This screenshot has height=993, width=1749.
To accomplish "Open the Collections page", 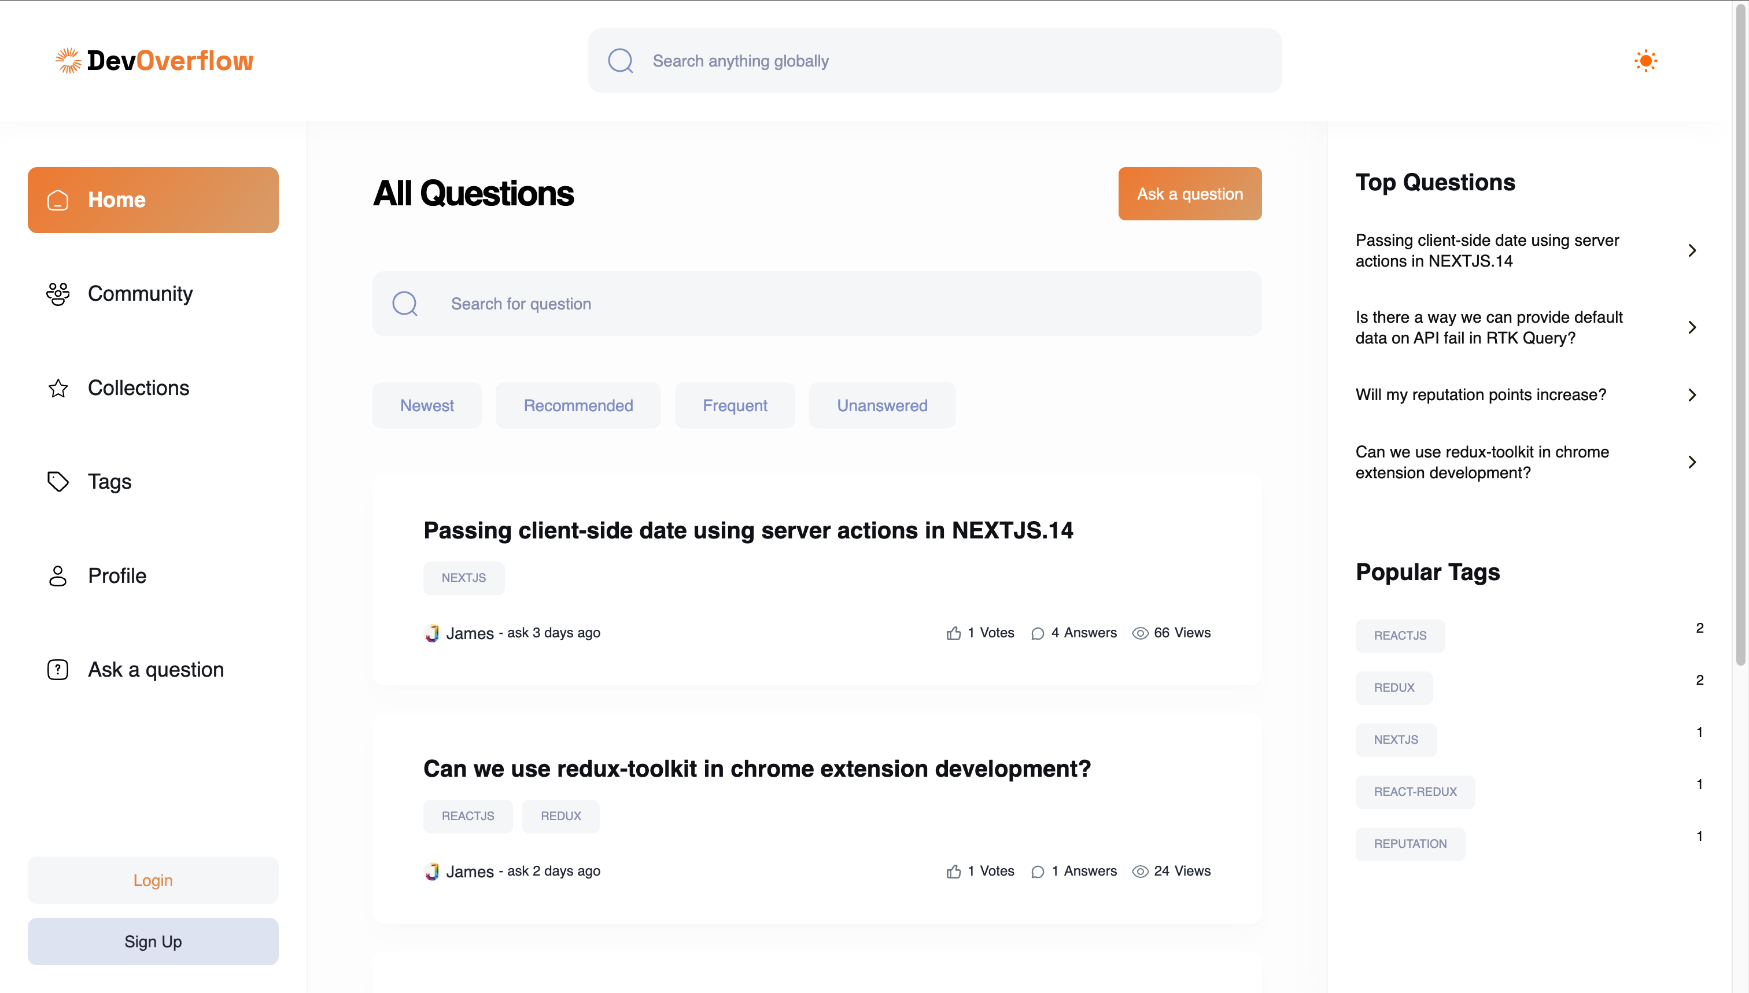I will (153, 388).
